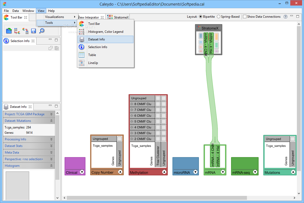
Task: Click the open-in-new-window icon in Selection Info
Action: (51, 48)
